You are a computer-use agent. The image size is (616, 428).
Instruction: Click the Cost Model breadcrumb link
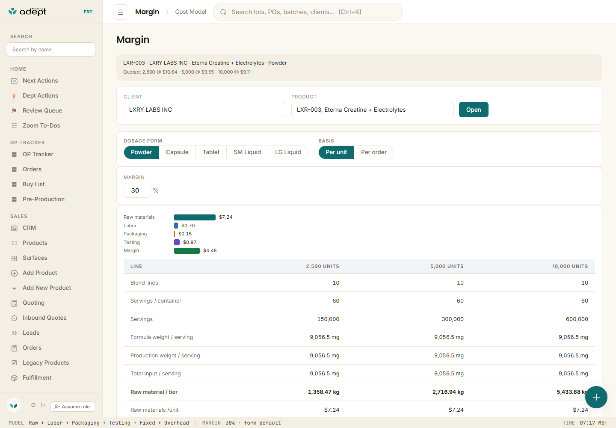coord(191,12)
